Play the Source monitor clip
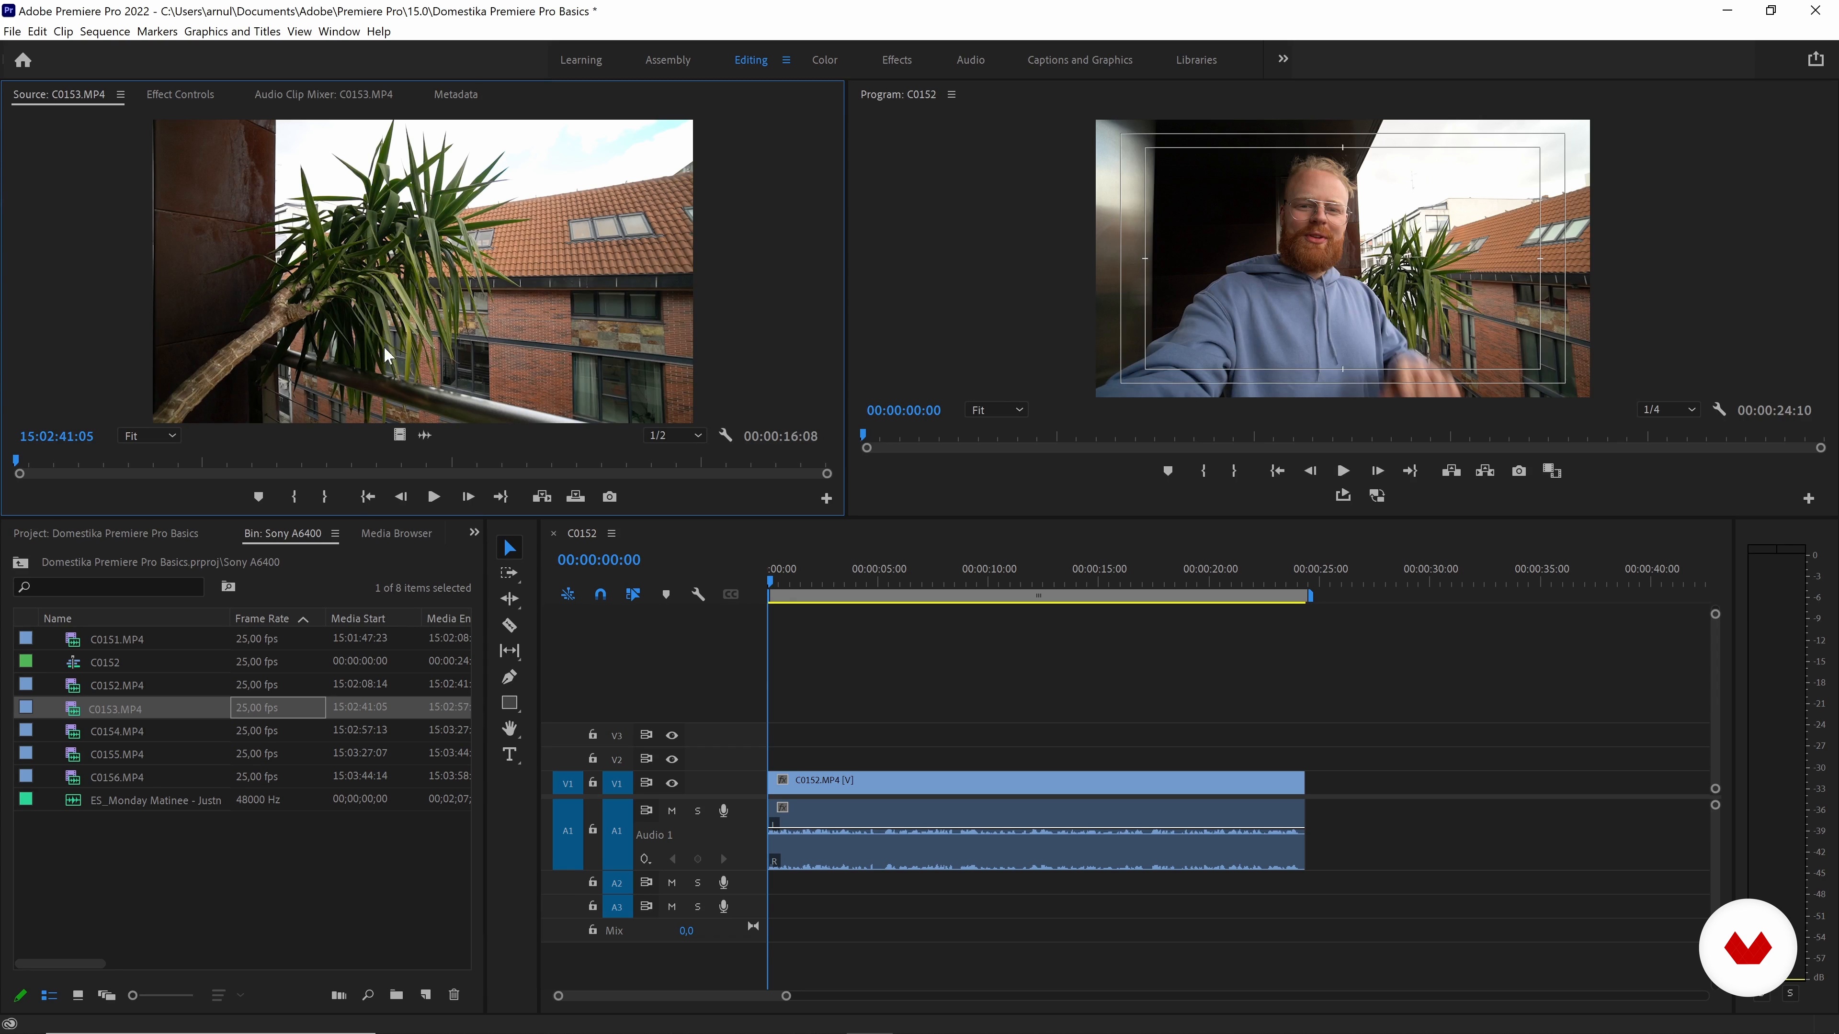The image size is (1839, 1034). click(x=433, y=497)
